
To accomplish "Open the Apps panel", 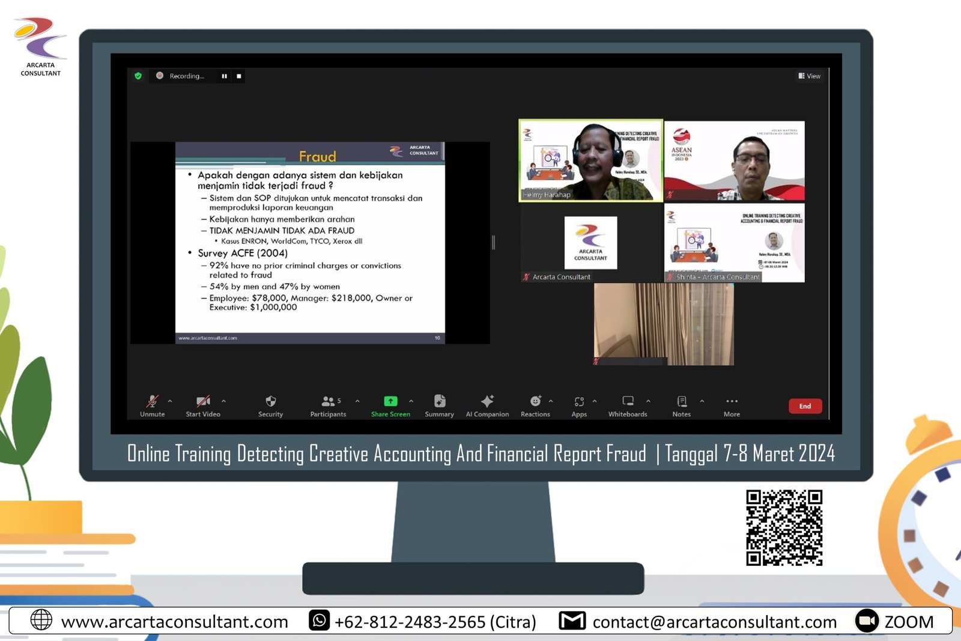I will tap(579, 402).
